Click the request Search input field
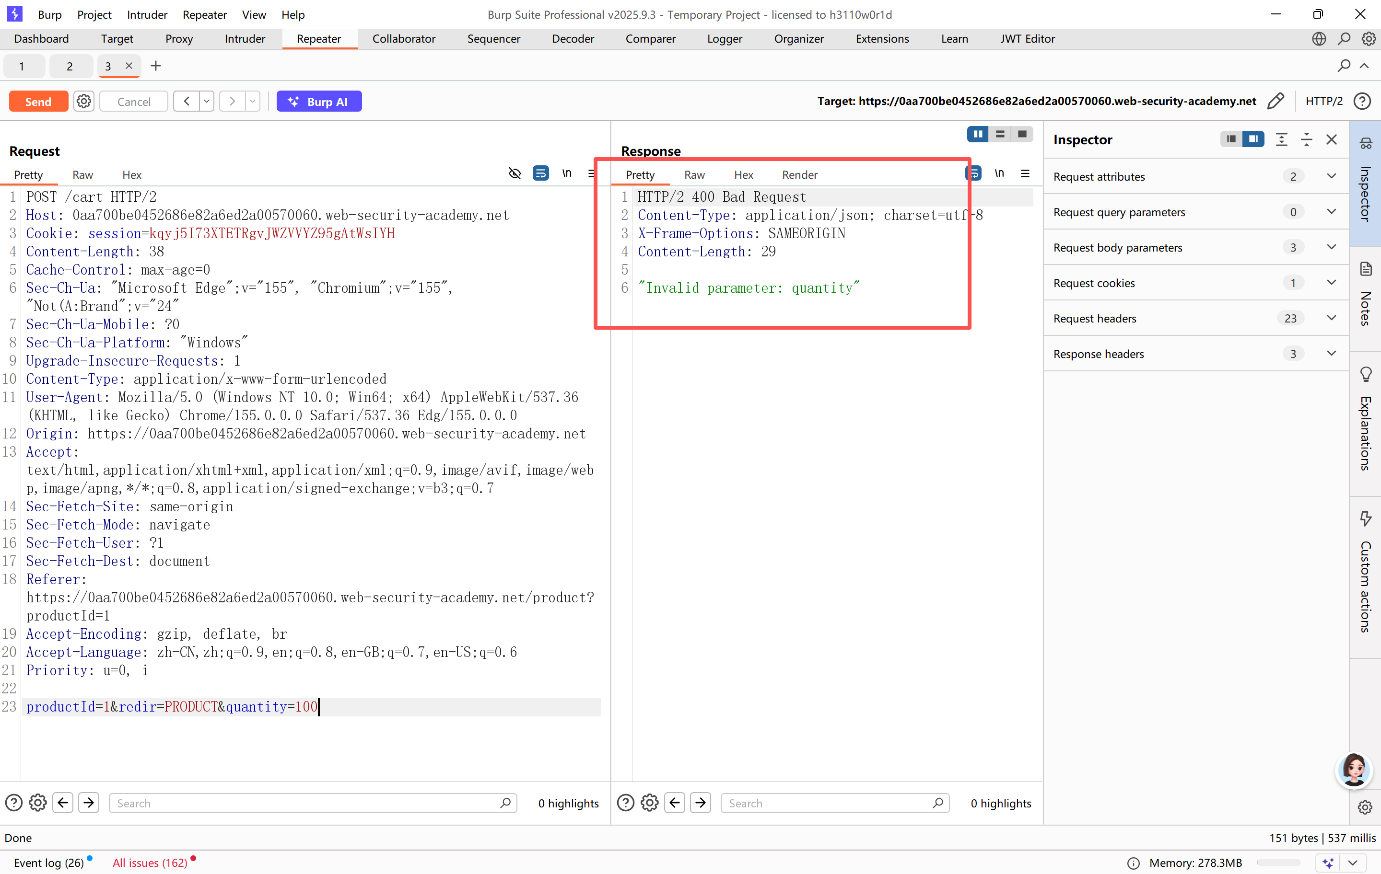Image resolution: width=1381 pixels, height=874 pixels. [313, 803]
